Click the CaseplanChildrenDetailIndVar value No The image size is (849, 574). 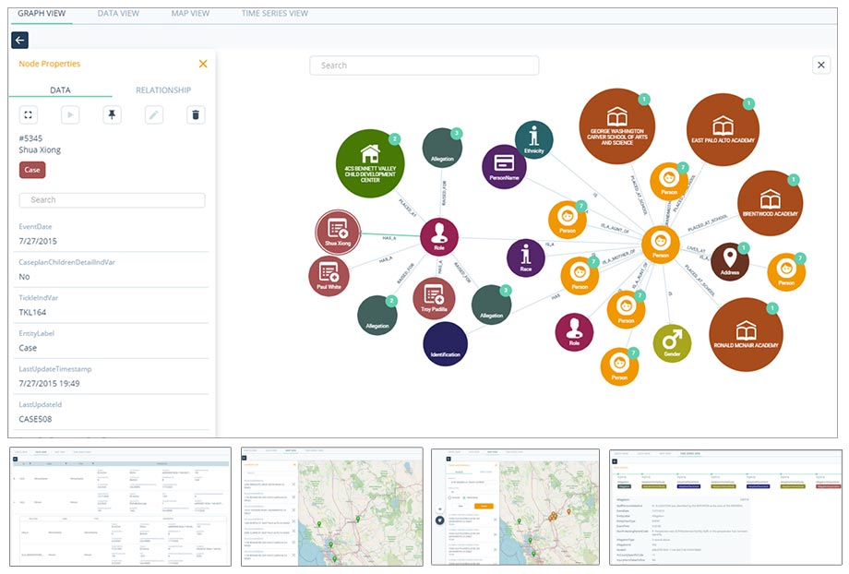point(24,277)
